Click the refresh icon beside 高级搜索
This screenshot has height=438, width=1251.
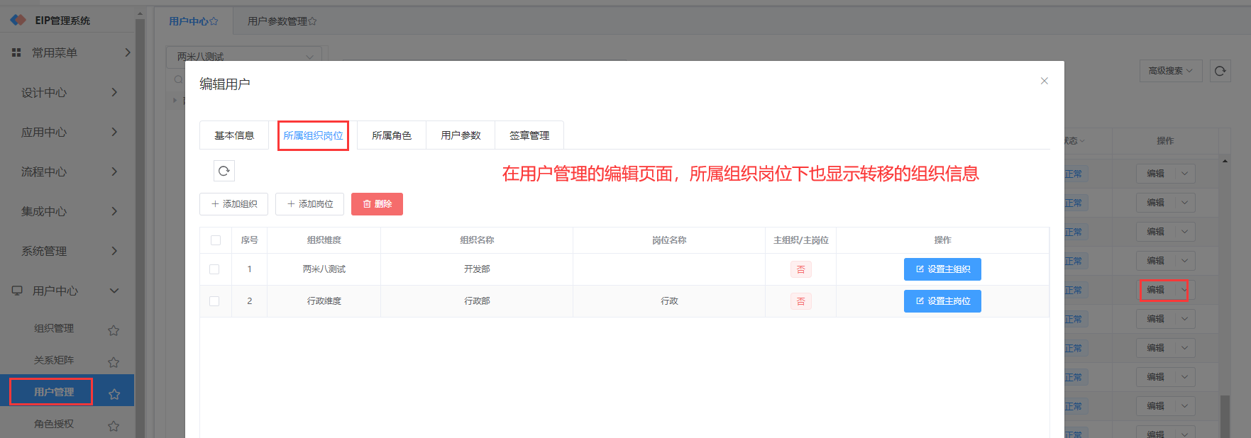pos(1220,71)
